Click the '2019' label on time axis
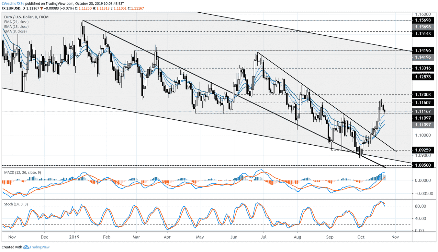The height and width of the screenshot is (252, 438). [74, 237]
